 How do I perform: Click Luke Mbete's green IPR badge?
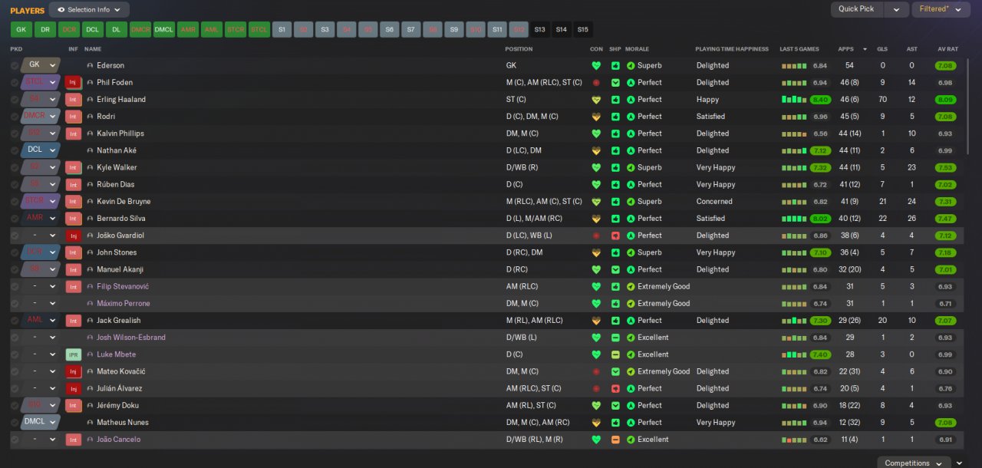[73, 354]
